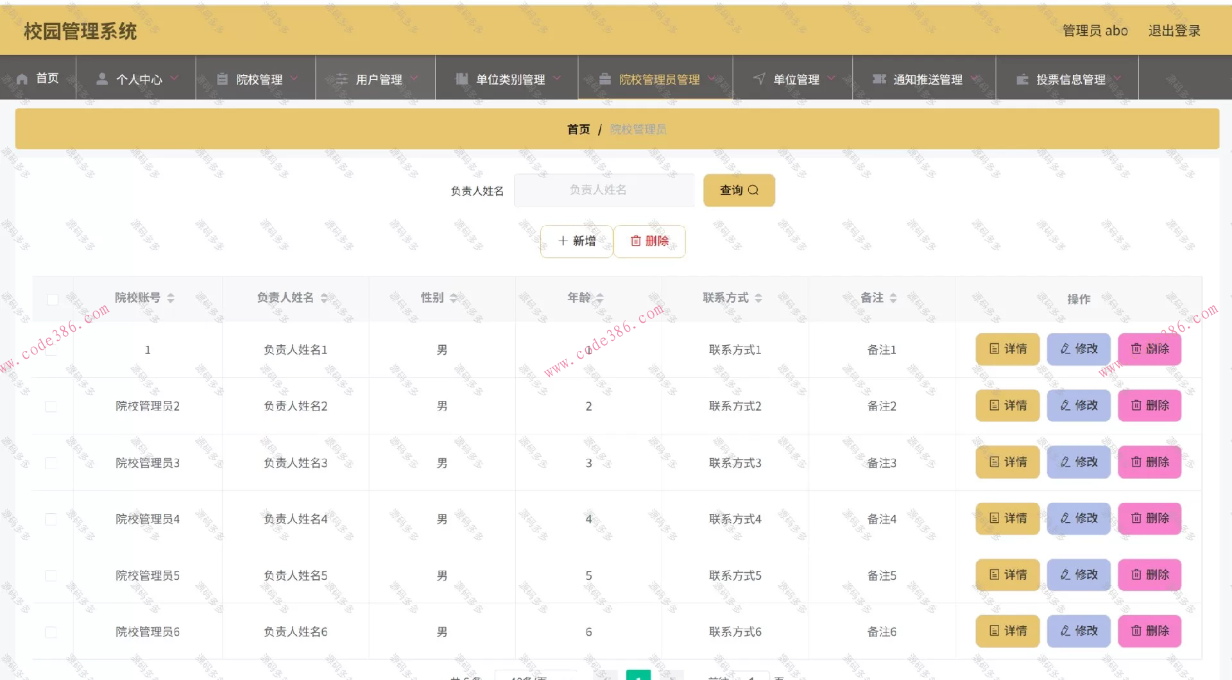Click the 通知推送管理 nav icon

click(878, 78)
